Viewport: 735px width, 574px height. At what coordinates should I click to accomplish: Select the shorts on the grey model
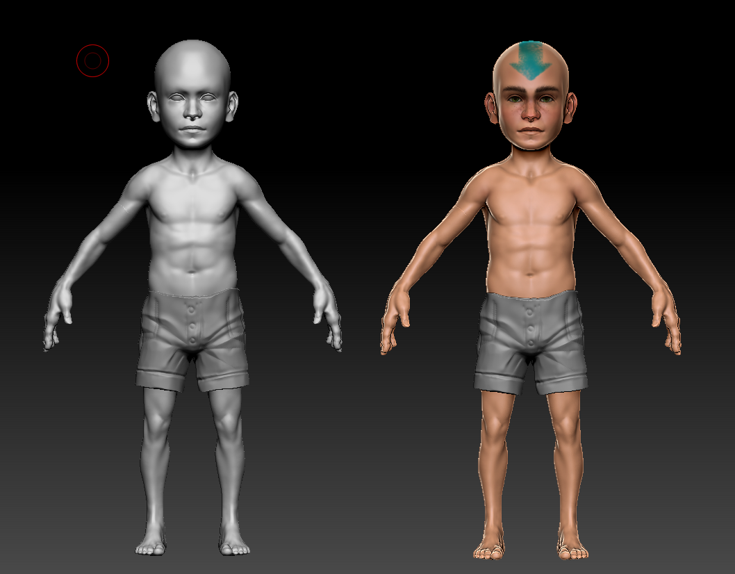(192, 340)
